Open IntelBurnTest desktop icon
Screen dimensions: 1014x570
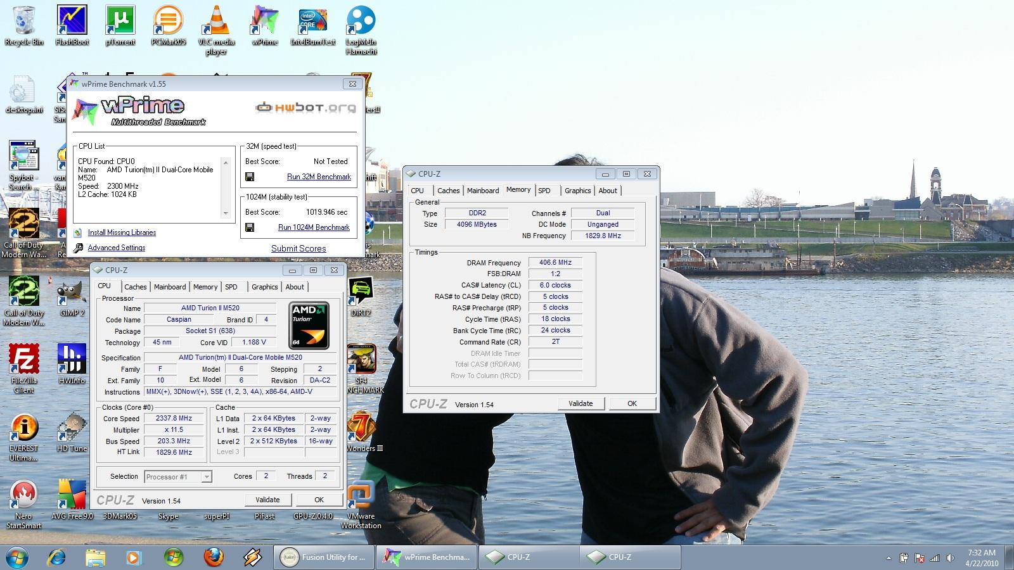pyautogui.click(x=312, y=25)
